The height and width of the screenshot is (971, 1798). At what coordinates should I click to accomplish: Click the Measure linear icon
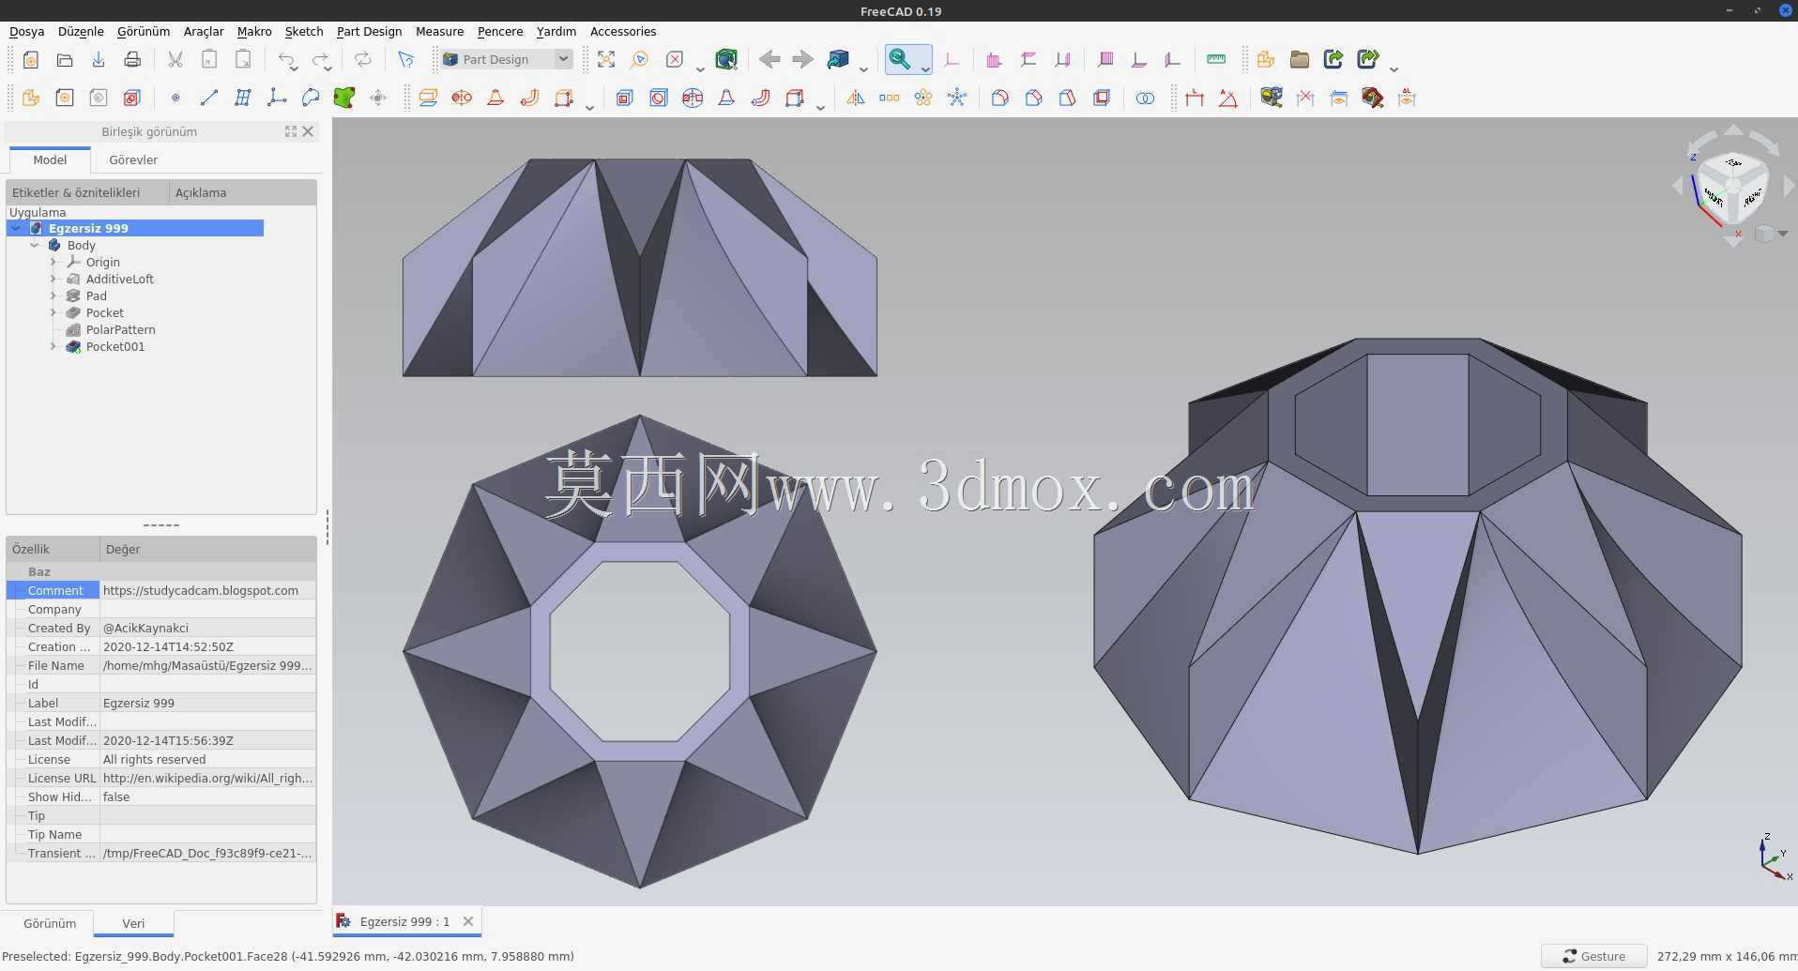pyautogui.click(x=1195, y=98)
